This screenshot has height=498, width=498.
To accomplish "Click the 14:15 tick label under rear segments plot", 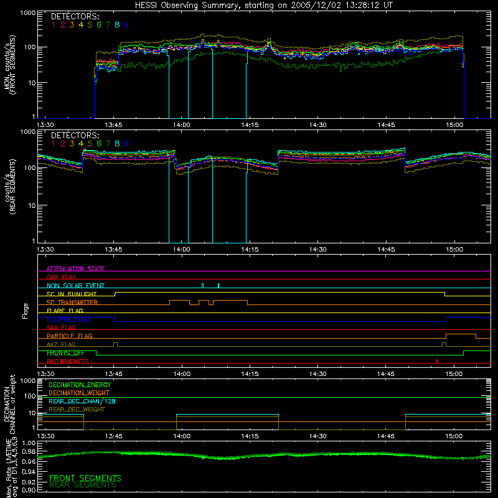I will (x=250, y=250).
